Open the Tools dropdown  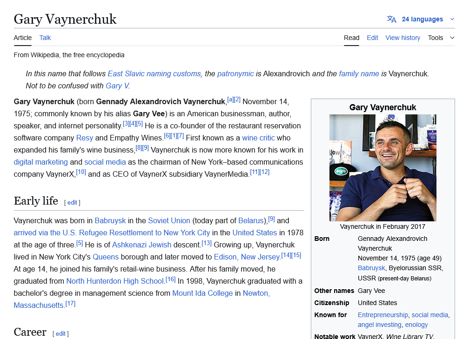[x=436, y=38]
